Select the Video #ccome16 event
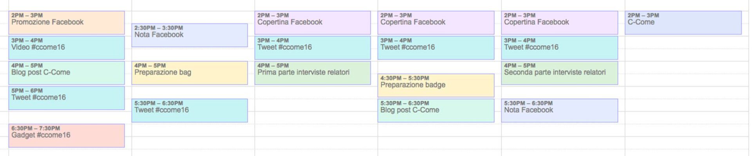The width and height of the screenshot is (752, 156). click(67, 48)
